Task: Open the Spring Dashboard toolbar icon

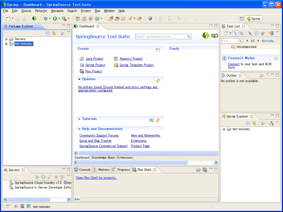Action: pos(35,19)
